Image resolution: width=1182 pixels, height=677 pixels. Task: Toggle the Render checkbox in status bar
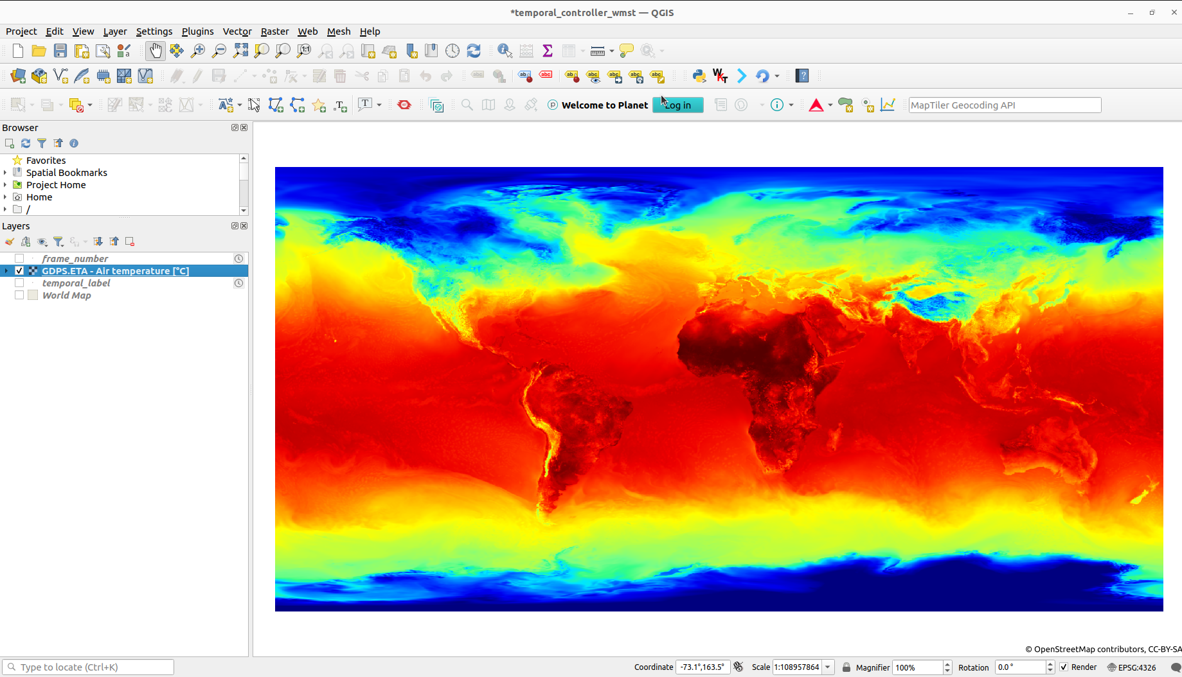pyautogui.click(x=1064, y=667)
